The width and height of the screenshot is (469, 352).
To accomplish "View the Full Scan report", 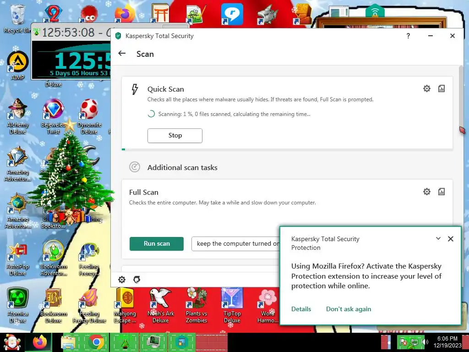I will pyautogui.click(x=441, y=192).
